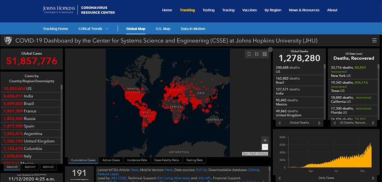This screenshot has height=182, width=382.
Task: Open the map bookmarks icon
Action: [249, 54]
